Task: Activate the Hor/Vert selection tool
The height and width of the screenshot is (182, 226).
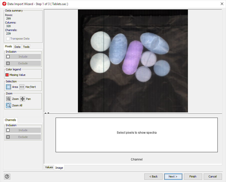Action: point(22,87)
